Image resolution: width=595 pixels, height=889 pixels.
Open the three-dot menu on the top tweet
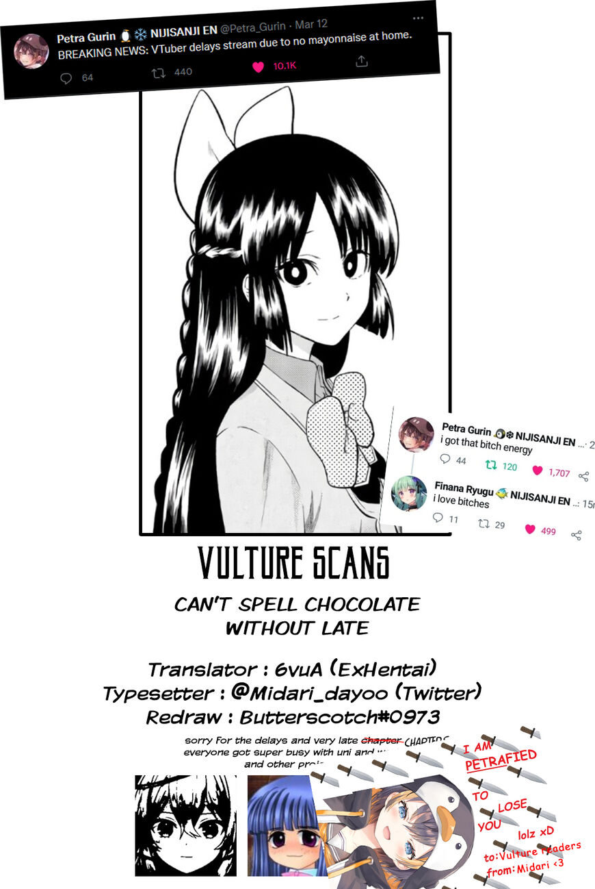(x=419, y=18)
